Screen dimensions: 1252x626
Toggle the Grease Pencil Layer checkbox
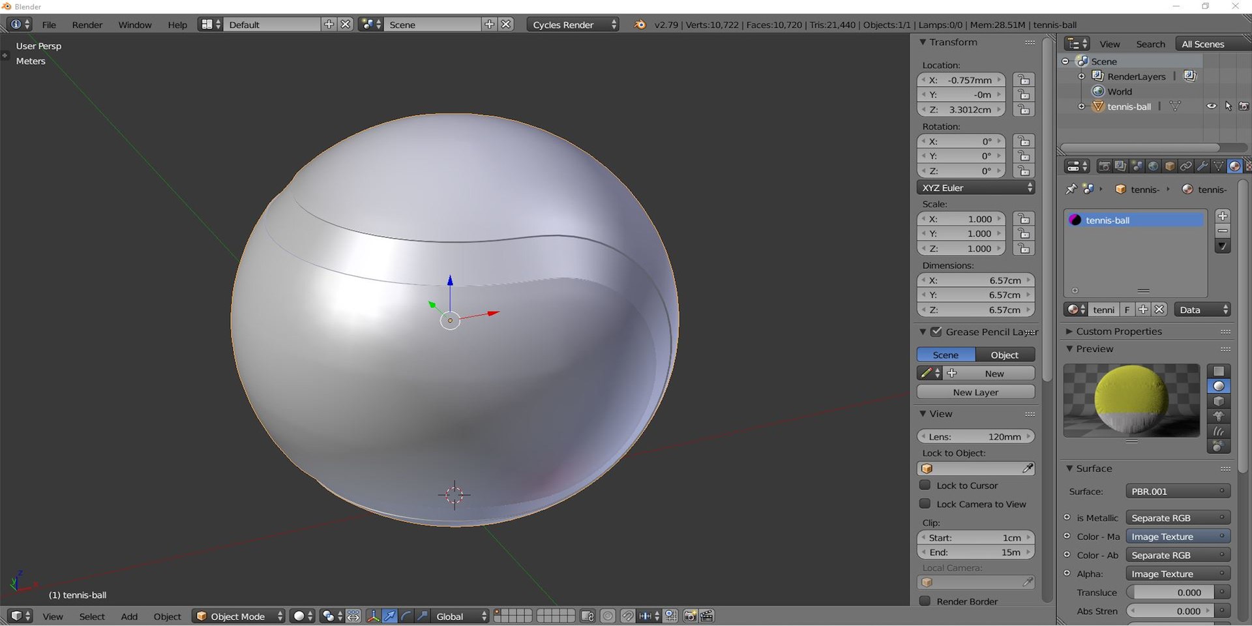click(x=936, y=331)
